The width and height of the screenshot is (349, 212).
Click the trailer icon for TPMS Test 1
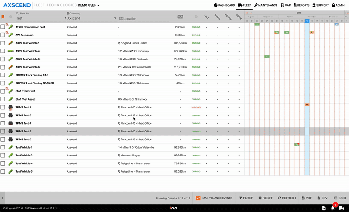pyautogui.click(x=10, y=107)
